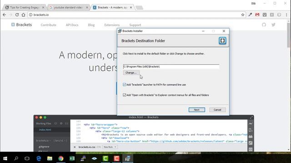Screen dimensions: 291x163
Task: Click the extension icon right of Gmail
Action: pyautogui.click(x=265, y=14)
